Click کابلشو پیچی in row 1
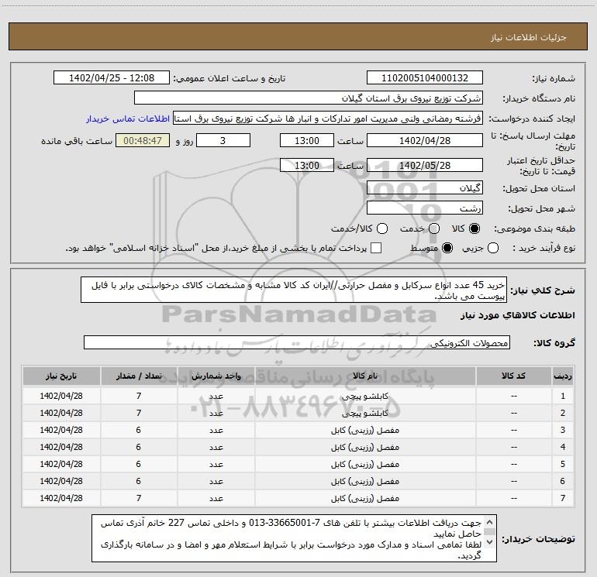597x577 pixels. click(x=365, y=396)
